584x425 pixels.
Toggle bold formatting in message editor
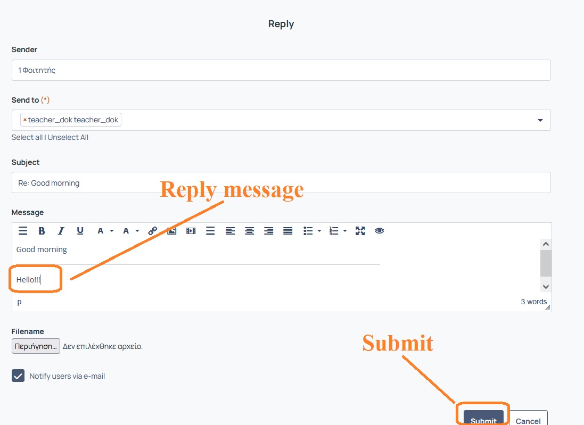[42, 231]
